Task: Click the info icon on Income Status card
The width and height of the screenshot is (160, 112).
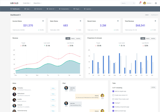Action: pyautogui.click(x=43, y=21)
